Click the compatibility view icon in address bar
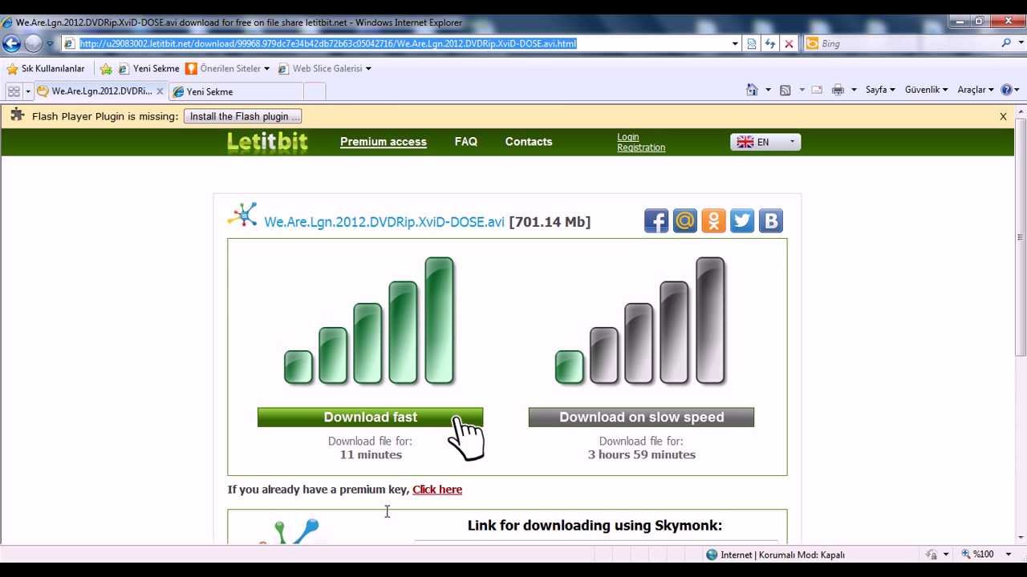This screenshot has width=1027, height=577. pyautogui.click(x=752, y=44)
